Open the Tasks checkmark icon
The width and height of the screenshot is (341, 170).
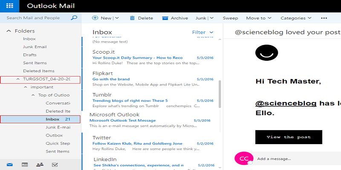(55, 165)
